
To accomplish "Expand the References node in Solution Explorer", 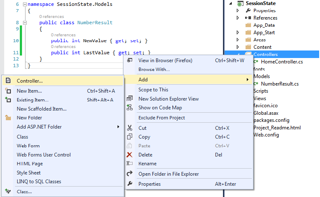I will click(238, 18).
